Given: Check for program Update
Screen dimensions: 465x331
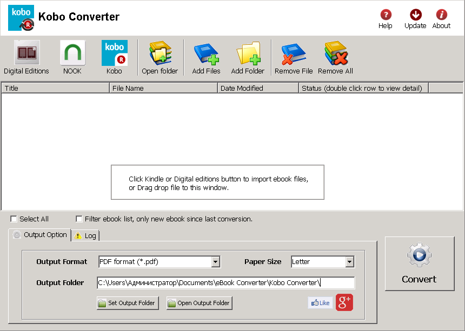Looking at the screenshot, I should 415,15.
